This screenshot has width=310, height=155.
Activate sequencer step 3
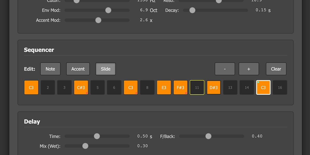64,88
